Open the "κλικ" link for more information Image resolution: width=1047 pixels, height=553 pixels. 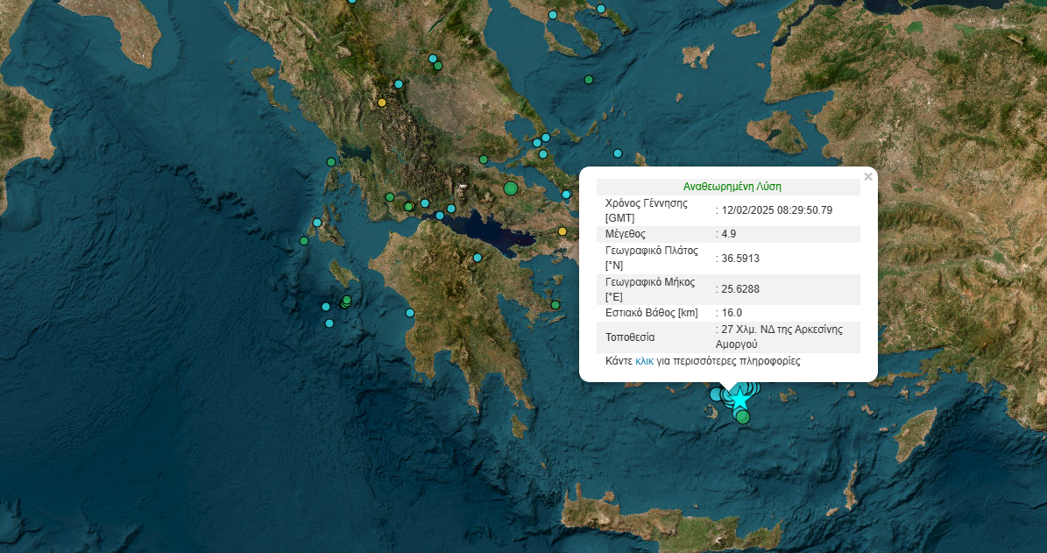(644, 361)
